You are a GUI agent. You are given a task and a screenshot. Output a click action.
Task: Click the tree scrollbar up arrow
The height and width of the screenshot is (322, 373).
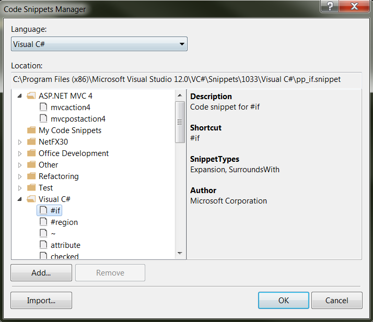(180, 96)
